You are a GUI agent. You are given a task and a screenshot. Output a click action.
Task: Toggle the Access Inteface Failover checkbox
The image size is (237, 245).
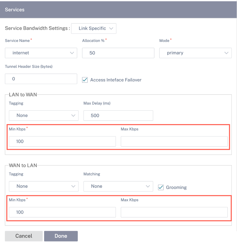(85, 80)
